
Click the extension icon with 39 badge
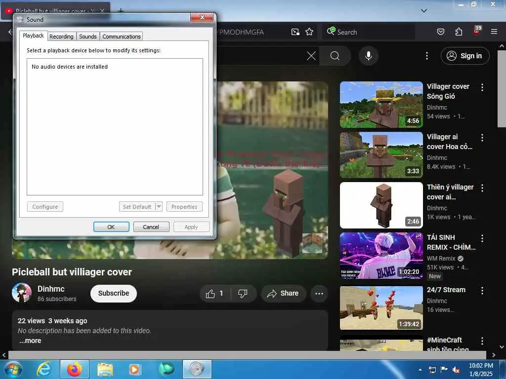[477, 31]
